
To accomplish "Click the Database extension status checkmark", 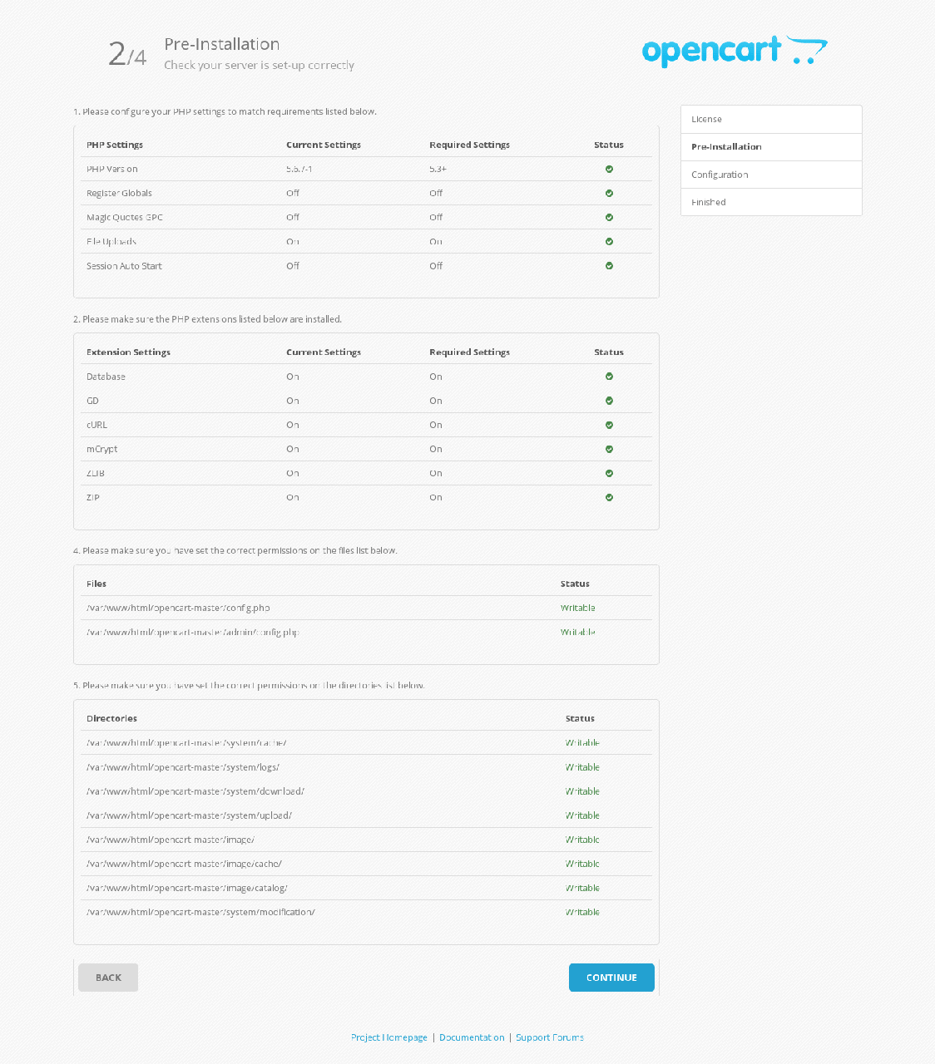I will pyautogui.click(x=609, y=377).
